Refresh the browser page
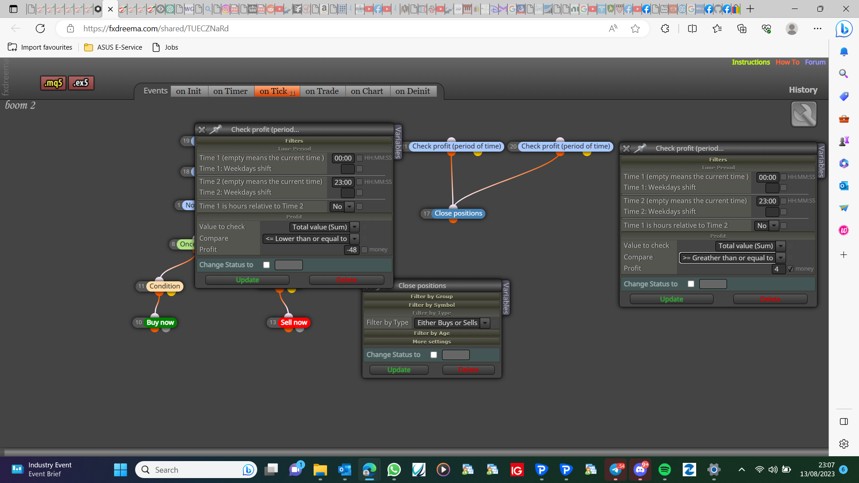Screen dimensions: 859x483 [40, 29]
